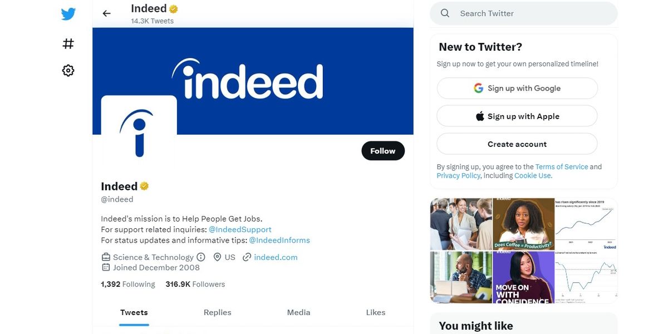Screen dimensions: 668x334
Task: Go back using the left arrow
Action: [107, 13]
